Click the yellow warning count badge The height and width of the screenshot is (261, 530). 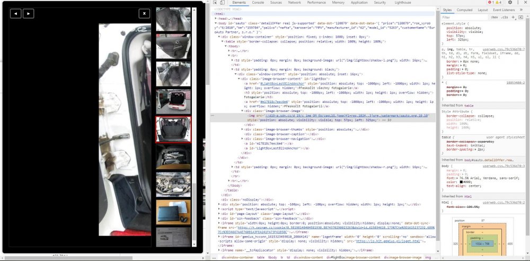pos(499,2)
